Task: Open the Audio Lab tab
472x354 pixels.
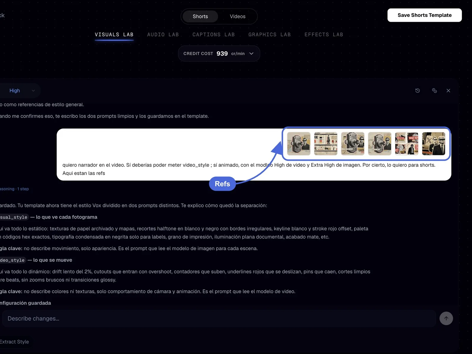Action: click(x=163, y=35)
